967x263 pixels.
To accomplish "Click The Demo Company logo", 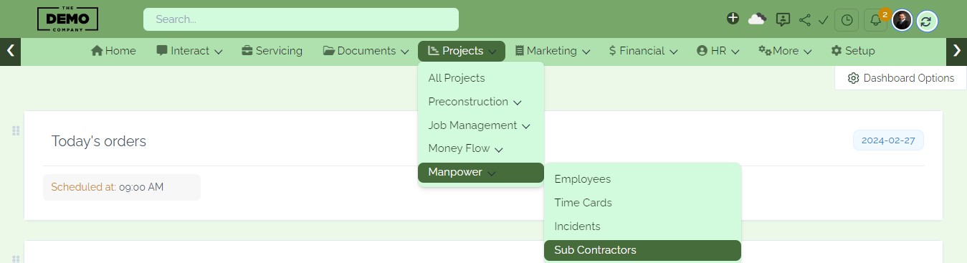I will pos(67,19).
